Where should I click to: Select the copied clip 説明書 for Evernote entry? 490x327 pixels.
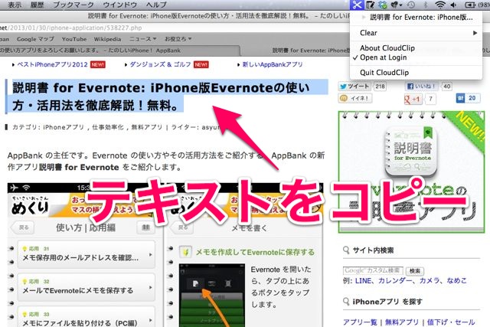(416, 17)
